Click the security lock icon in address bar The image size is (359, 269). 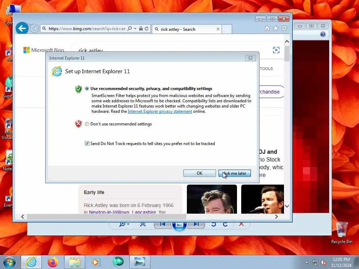(x=141, y=29)
